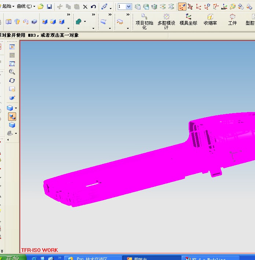Click the Pan view hand icon
The height and width of the screenshot is (260, 255).
pos(12,89)
